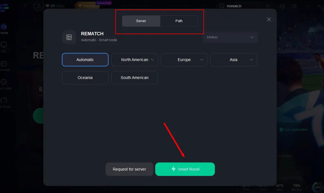
Task: Pick the South American server region
Action: (134, 78)
